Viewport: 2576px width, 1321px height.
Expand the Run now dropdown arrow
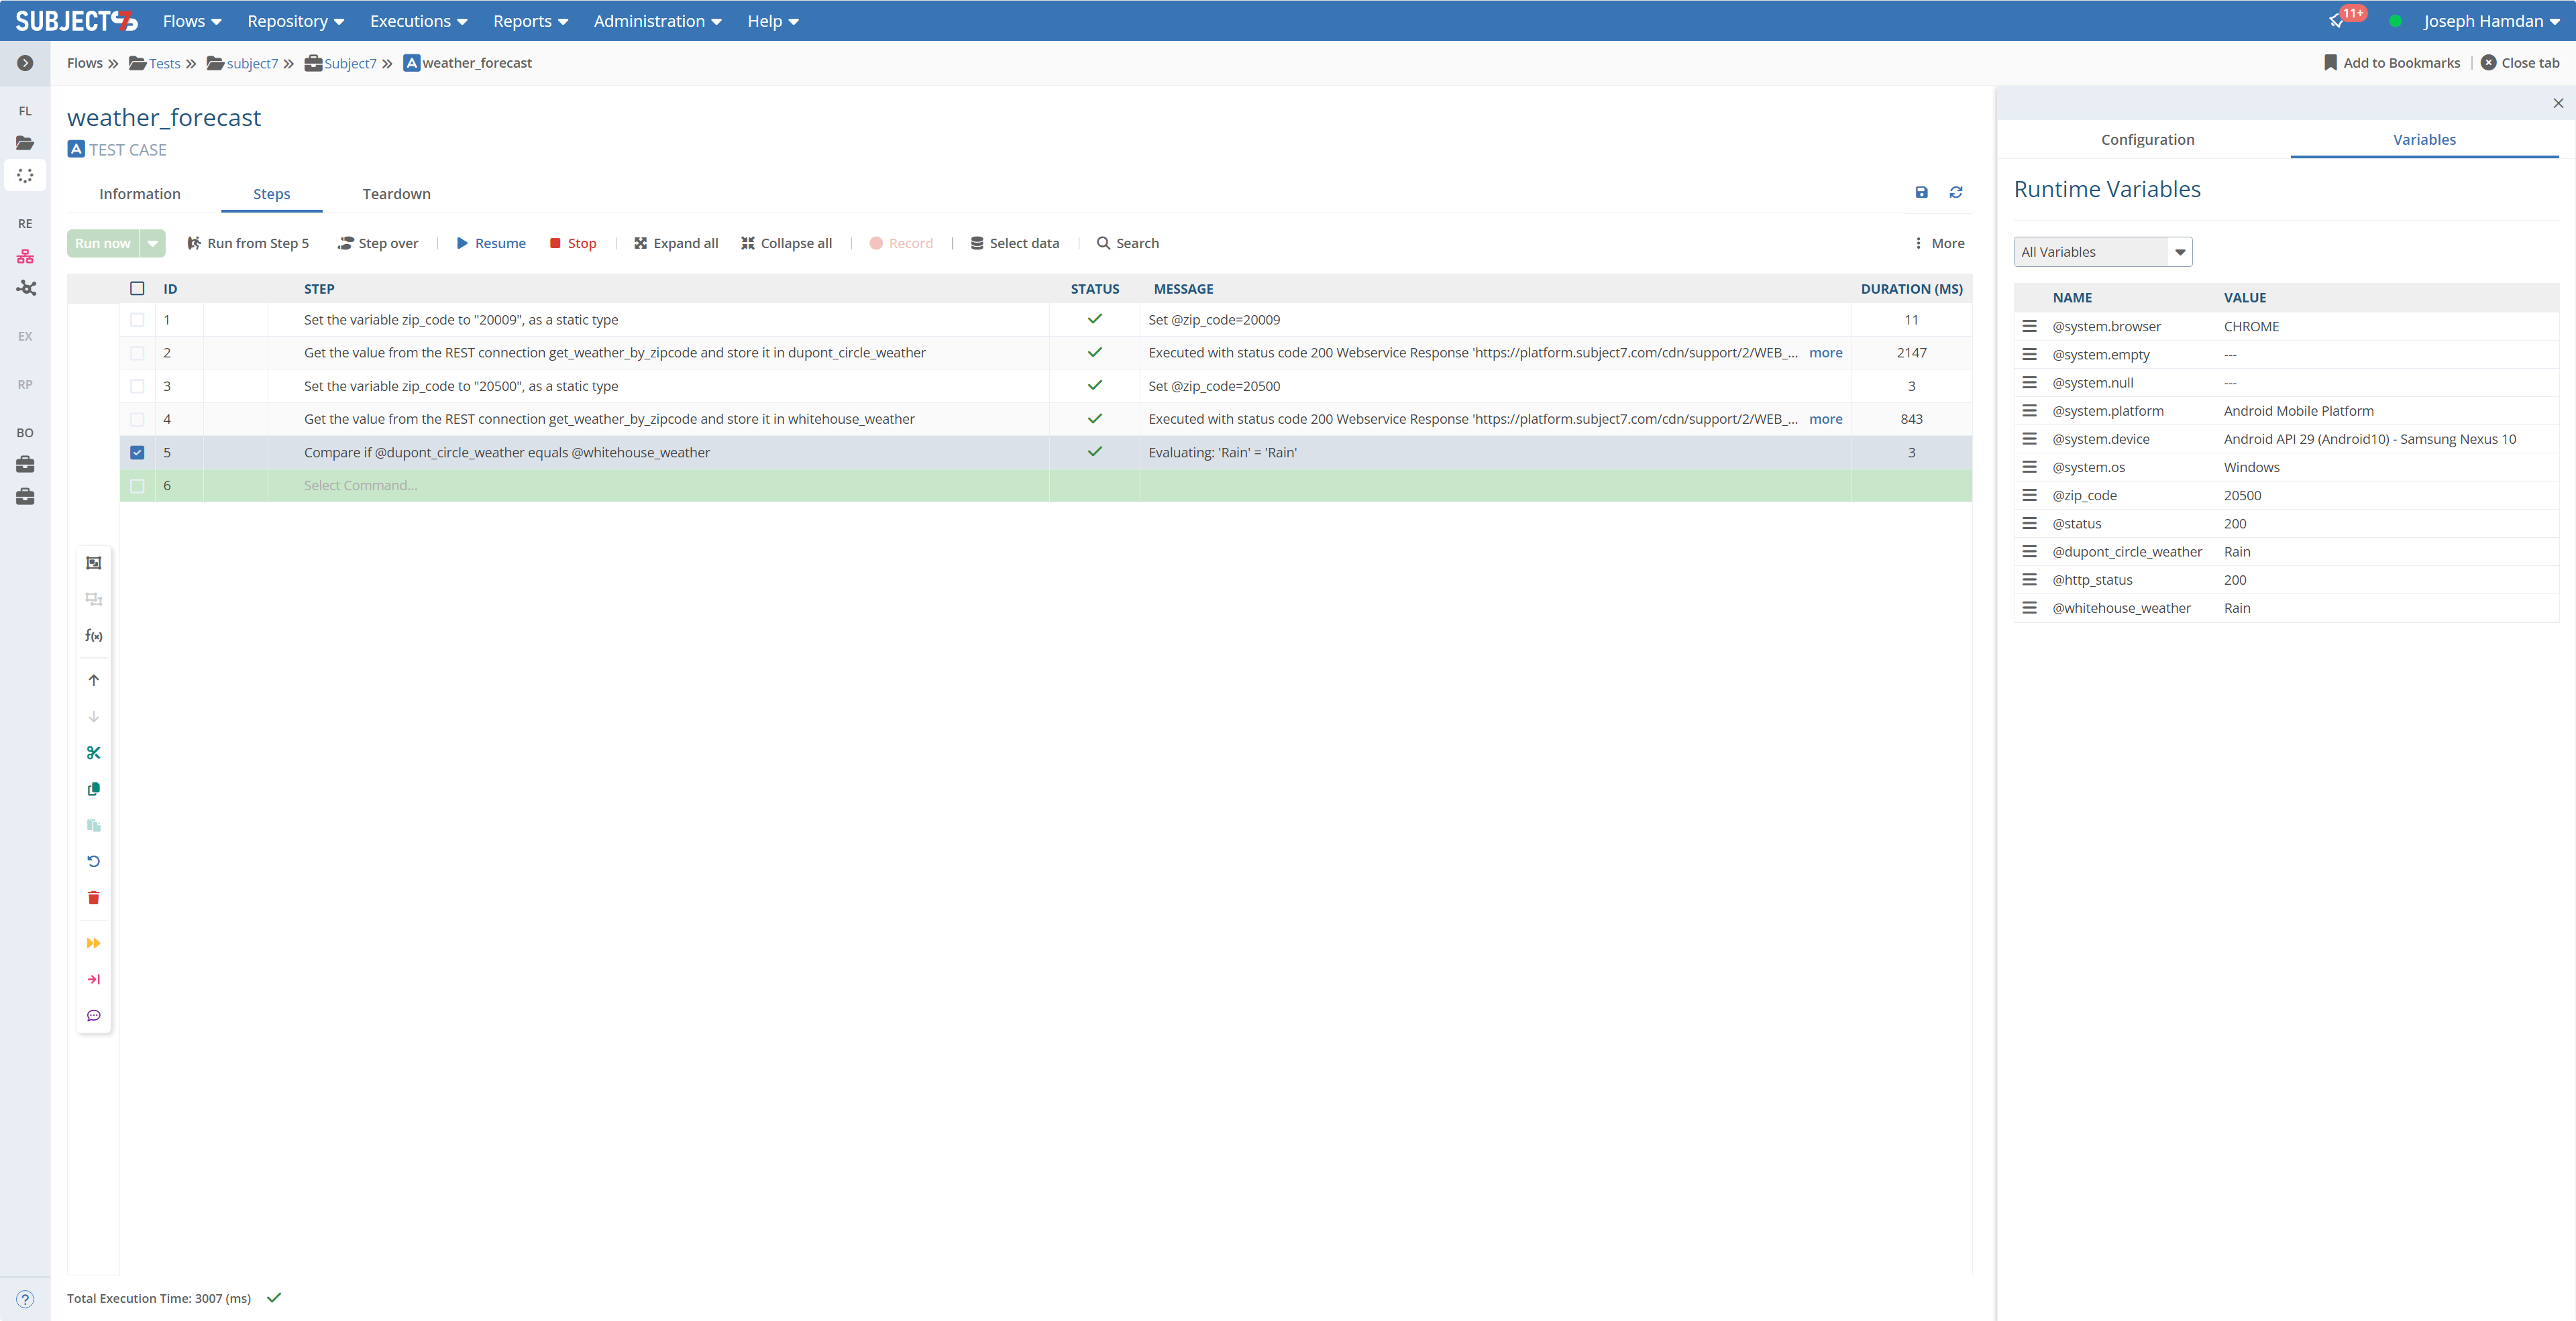(x=153, y=243)
